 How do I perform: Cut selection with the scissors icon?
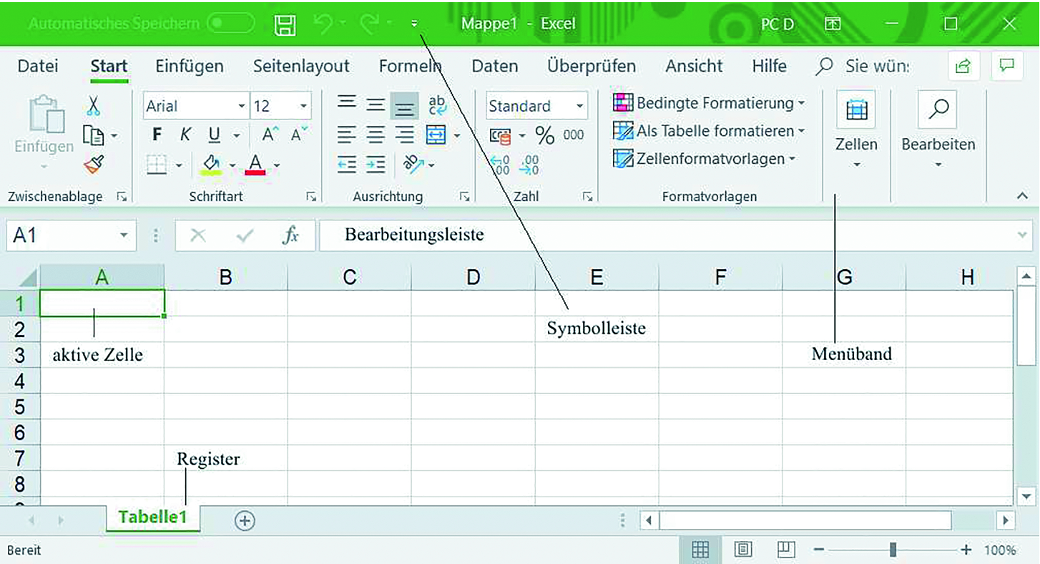coord(94,107)
